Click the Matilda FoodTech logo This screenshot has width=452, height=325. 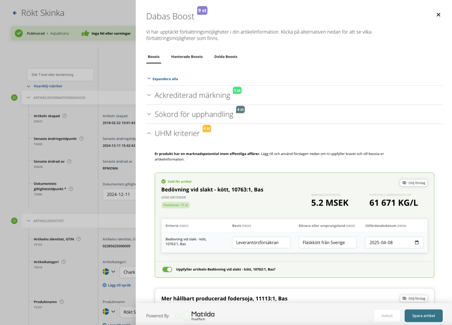(x=195, y=315)
